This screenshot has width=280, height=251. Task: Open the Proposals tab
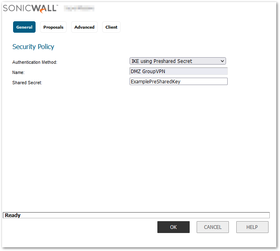click(x=53, y=27)
